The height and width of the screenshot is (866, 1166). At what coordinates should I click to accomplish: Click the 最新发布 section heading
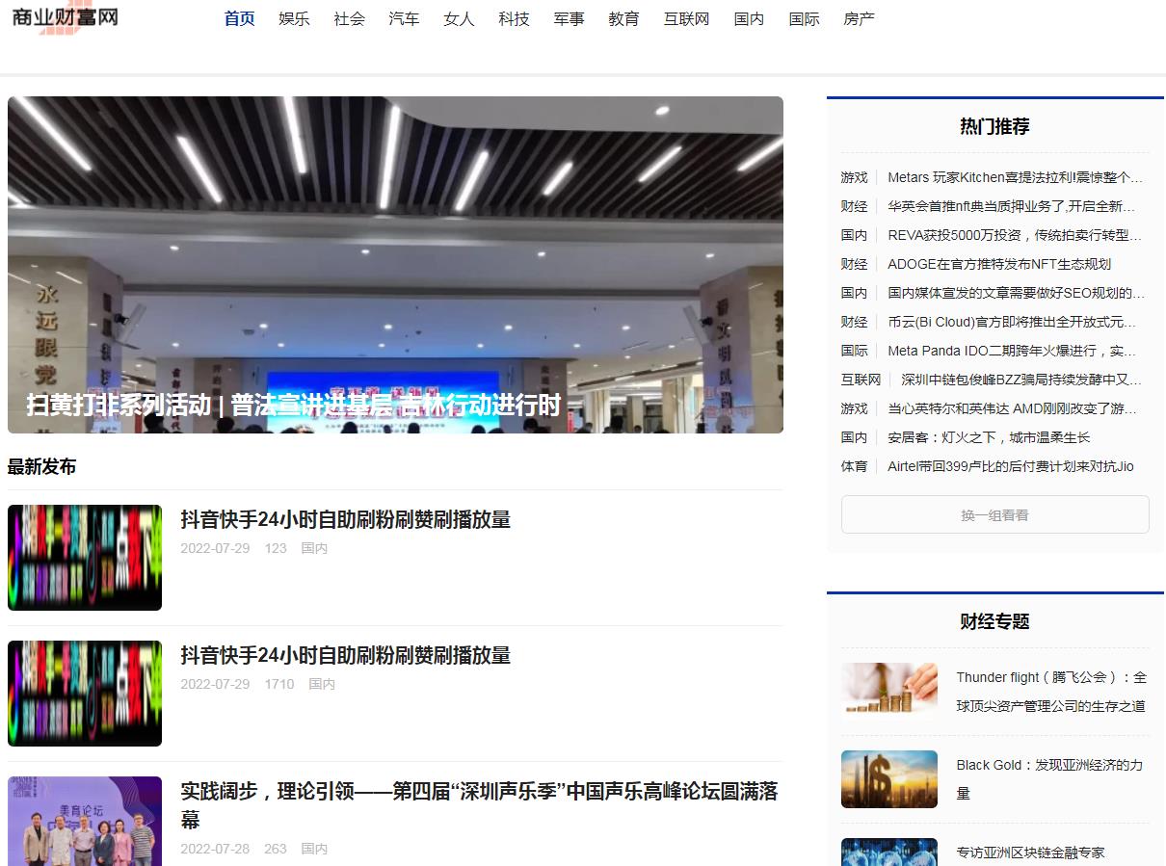41,467
